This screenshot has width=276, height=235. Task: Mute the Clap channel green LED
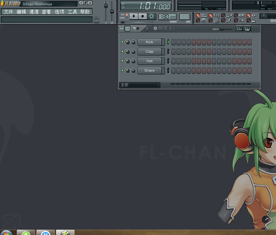click(x=122, y=51)
